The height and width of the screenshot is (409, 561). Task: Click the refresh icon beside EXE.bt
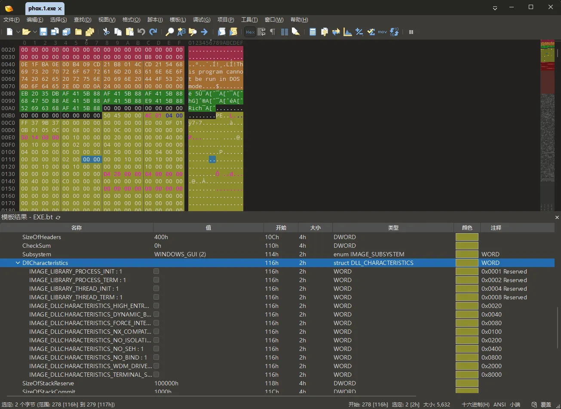(x=58, y=218)
